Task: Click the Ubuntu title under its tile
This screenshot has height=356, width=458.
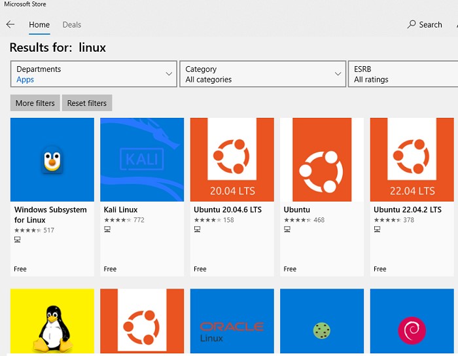Action: (297, 209)
